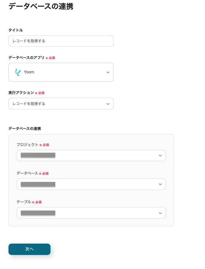
Task: Click the chevron arrow in the テーブル field
Action: (x=160, y=213)
